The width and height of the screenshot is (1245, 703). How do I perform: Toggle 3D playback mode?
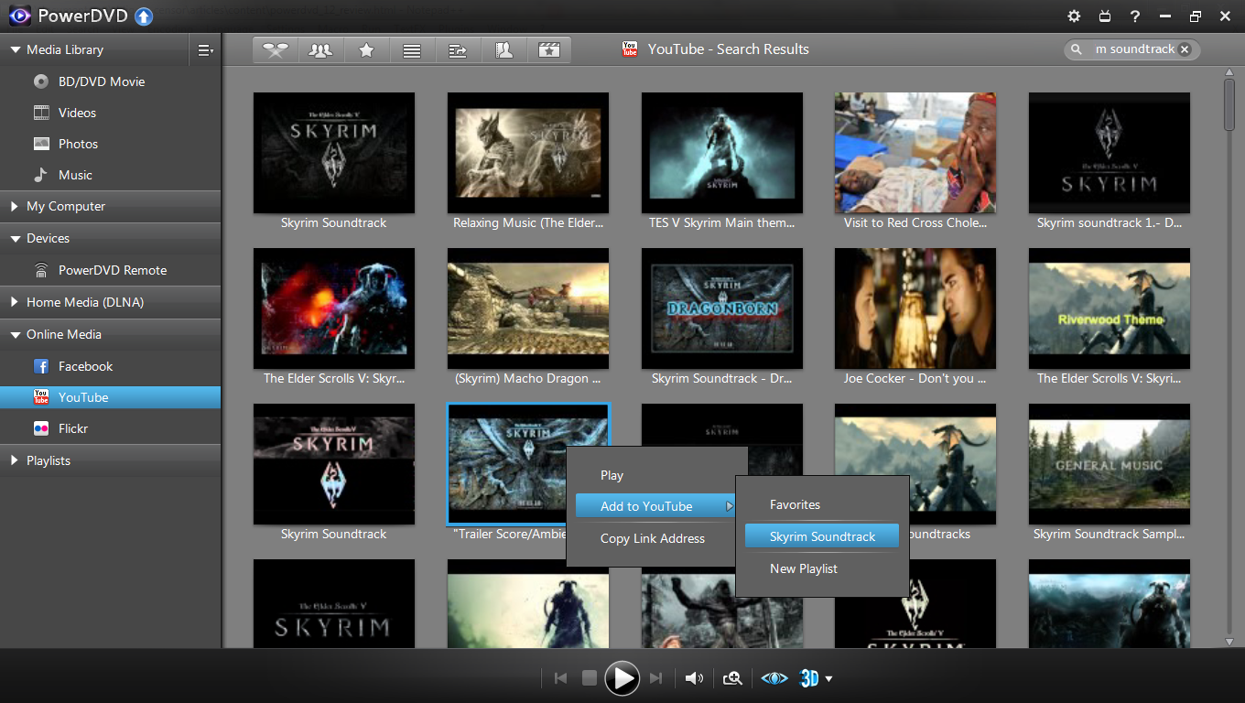[809, 678]
